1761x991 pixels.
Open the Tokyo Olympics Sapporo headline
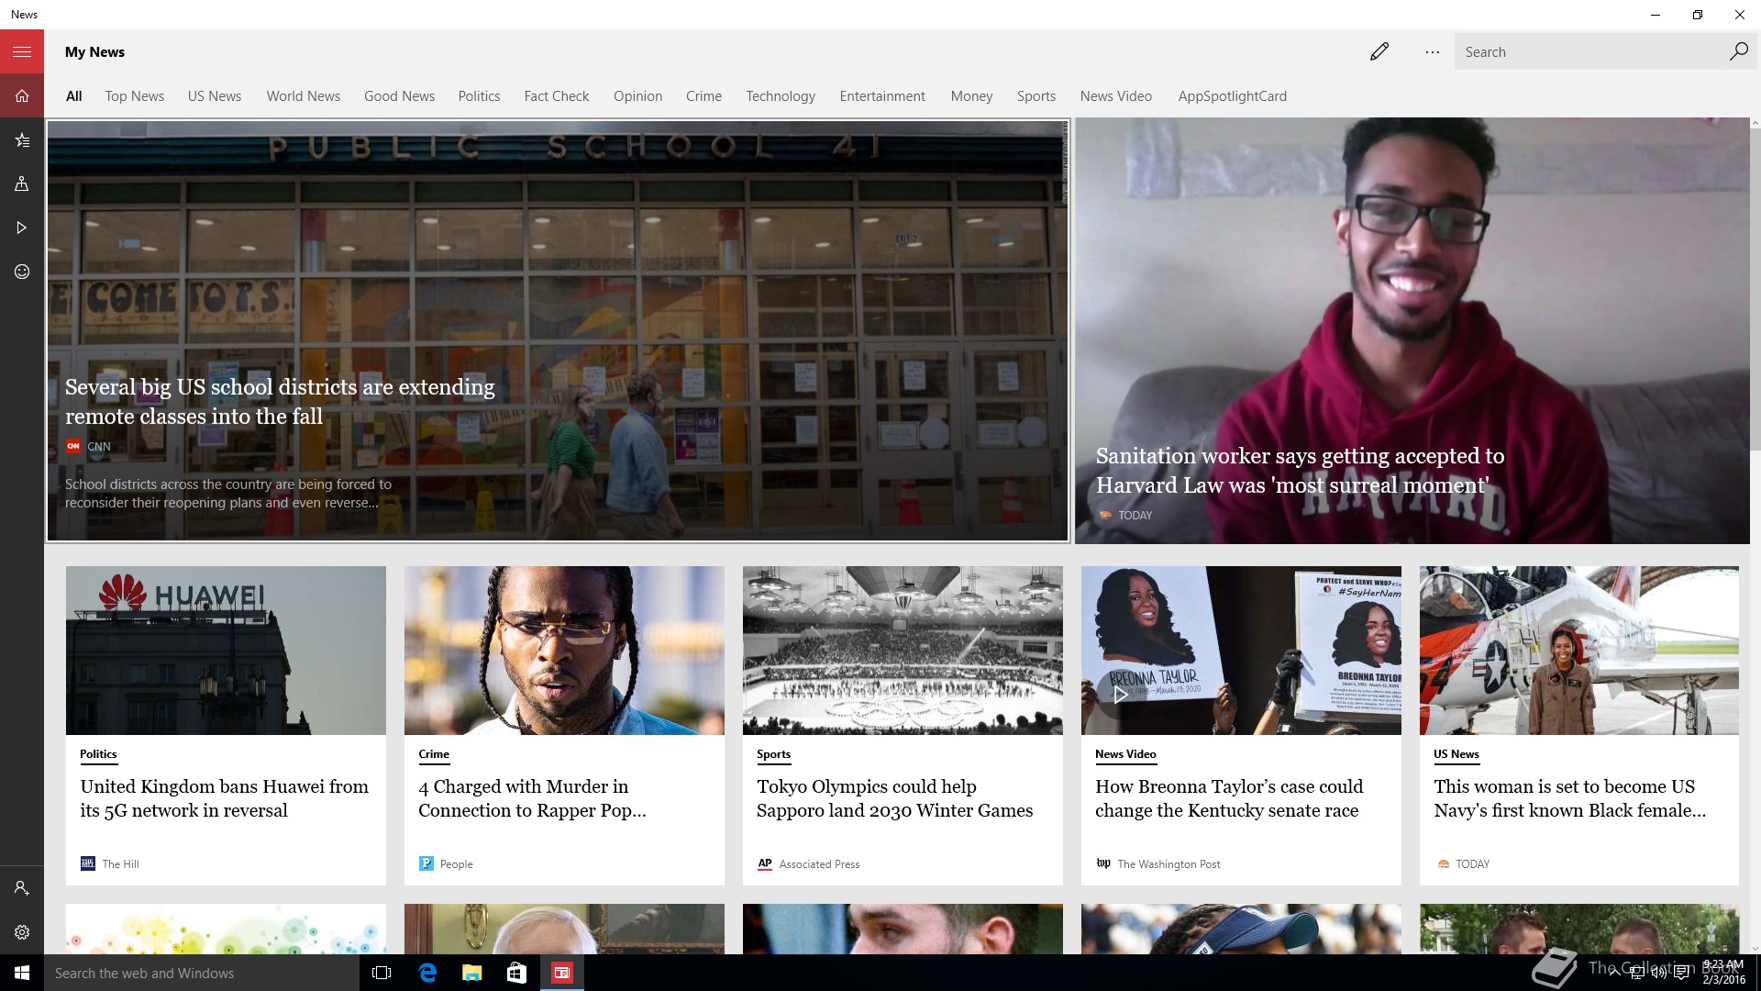(x=895, y=798)
